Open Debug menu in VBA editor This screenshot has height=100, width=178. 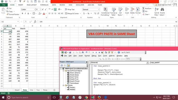point(94,56)
